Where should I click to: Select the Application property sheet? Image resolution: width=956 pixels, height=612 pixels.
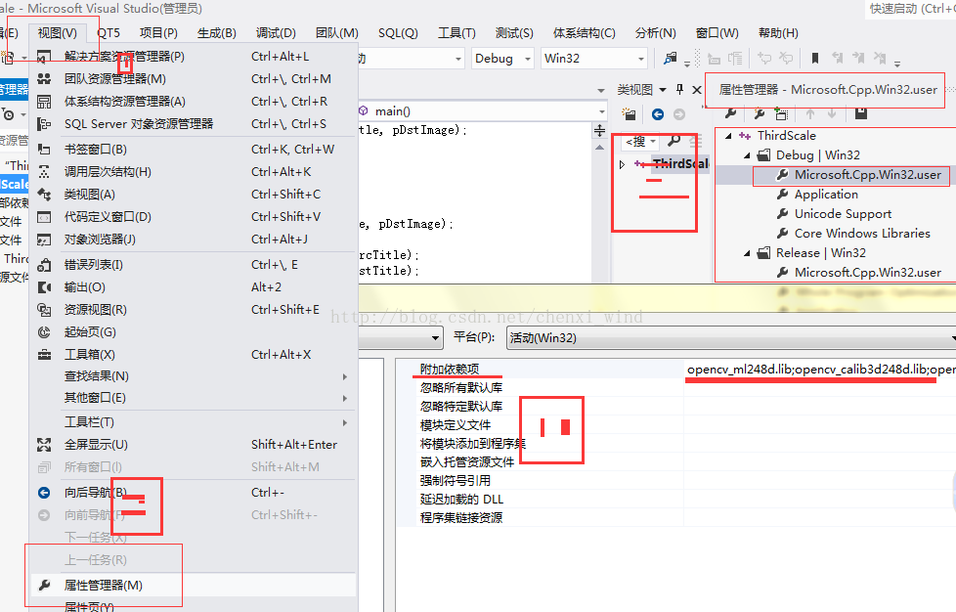826,195
